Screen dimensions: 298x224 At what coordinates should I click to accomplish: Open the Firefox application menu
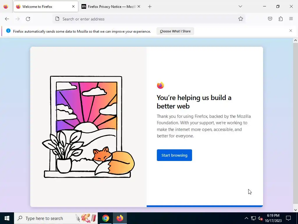[x=291, y=19]
